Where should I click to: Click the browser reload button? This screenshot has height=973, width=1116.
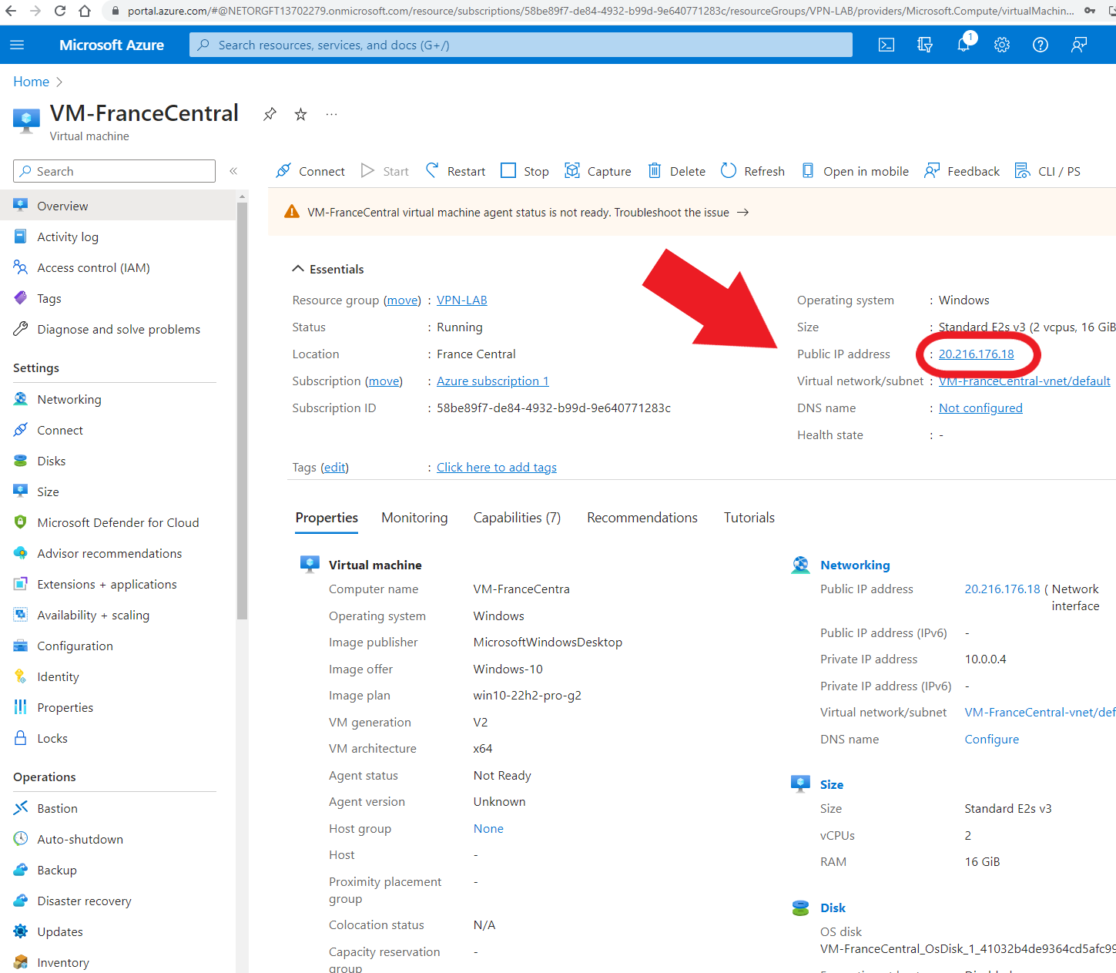(60, 11)
